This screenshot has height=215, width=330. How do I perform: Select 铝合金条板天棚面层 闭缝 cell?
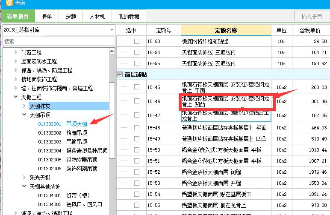[226, 172]
